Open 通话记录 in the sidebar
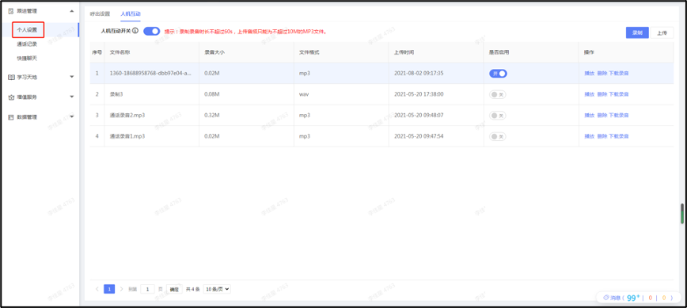The width and height of the screenshot is (687, 308). tap(27, 44)
